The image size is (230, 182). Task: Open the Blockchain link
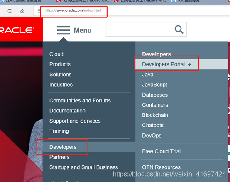(155, 115)
